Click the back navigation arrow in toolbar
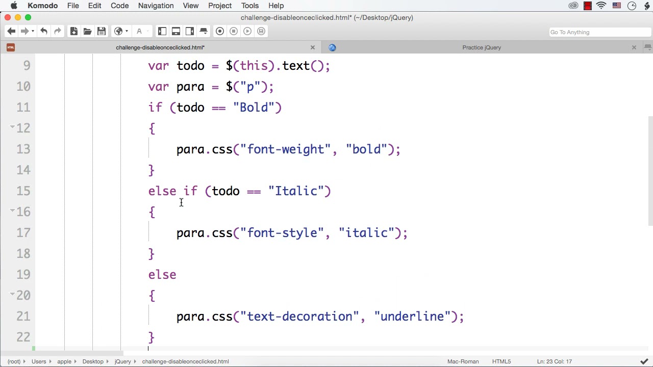This screenshot has height=367, width=653. coord(11,32)
